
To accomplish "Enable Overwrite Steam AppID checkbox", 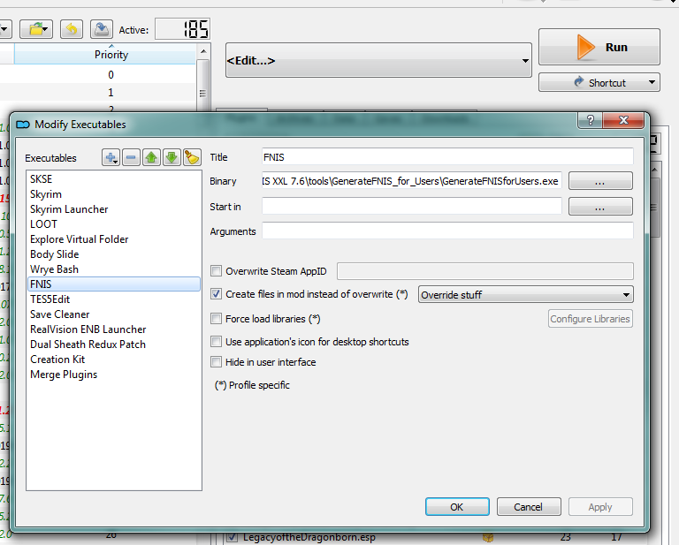I will [217, 272].
